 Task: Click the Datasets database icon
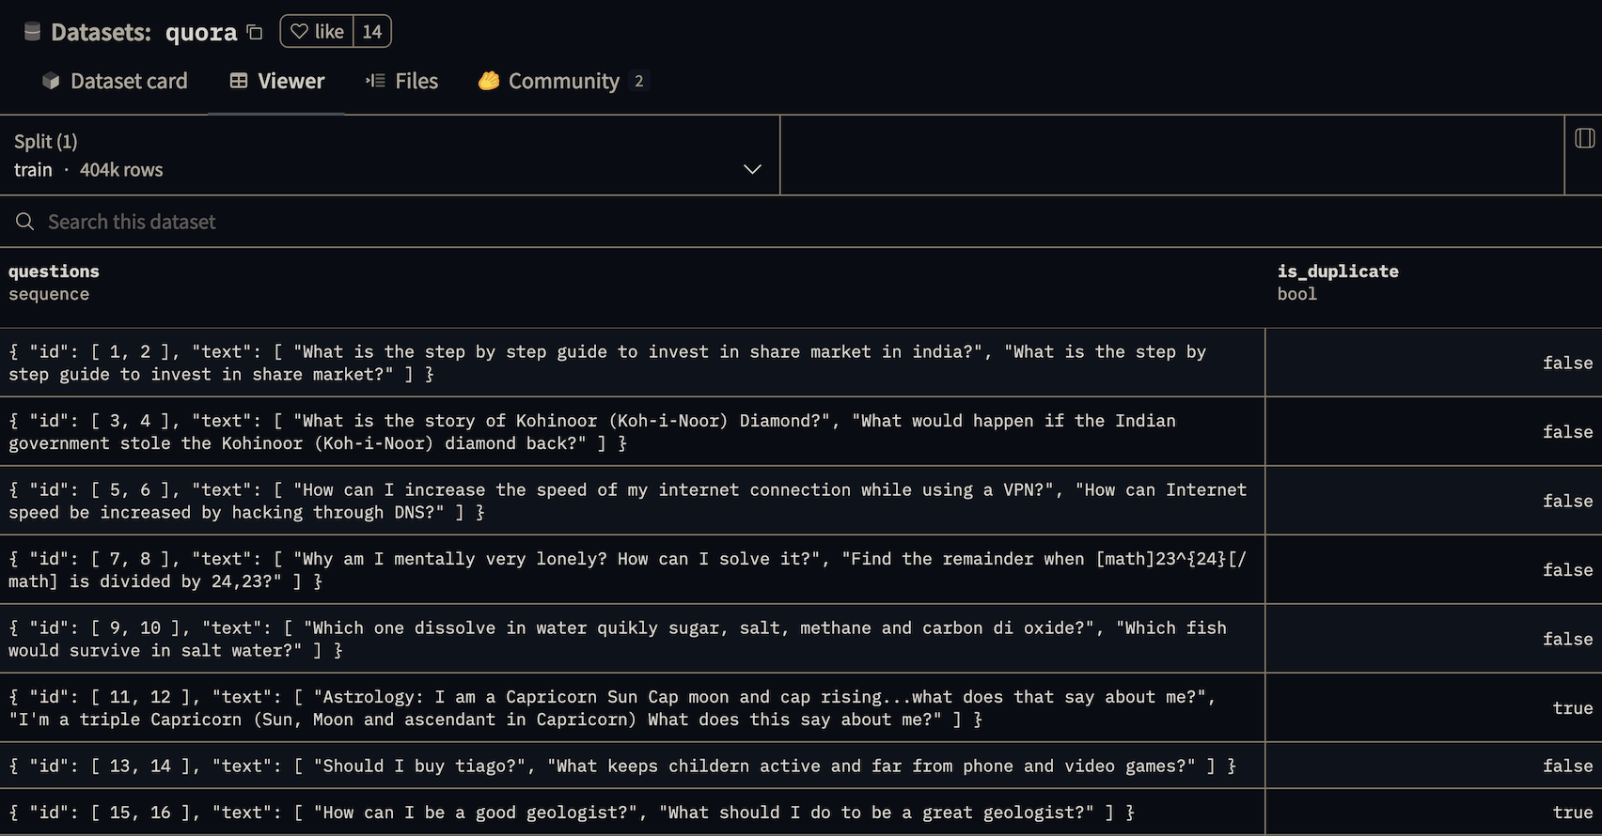32,32
